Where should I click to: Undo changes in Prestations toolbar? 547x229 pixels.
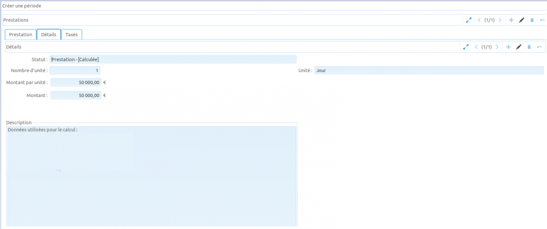point(542,20)
